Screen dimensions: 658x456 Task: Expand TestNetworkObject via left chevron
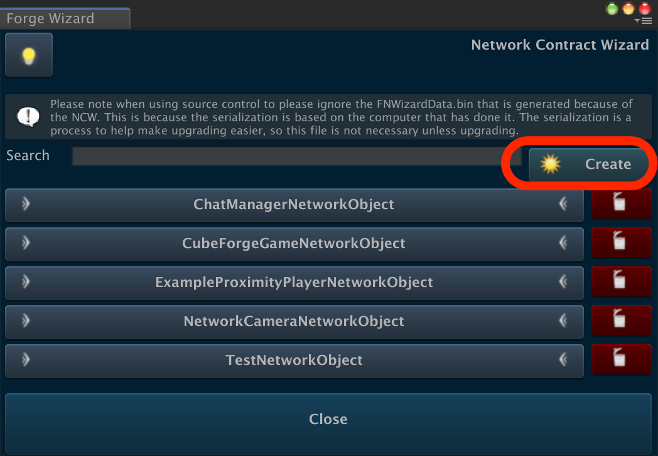pos(26,360)
